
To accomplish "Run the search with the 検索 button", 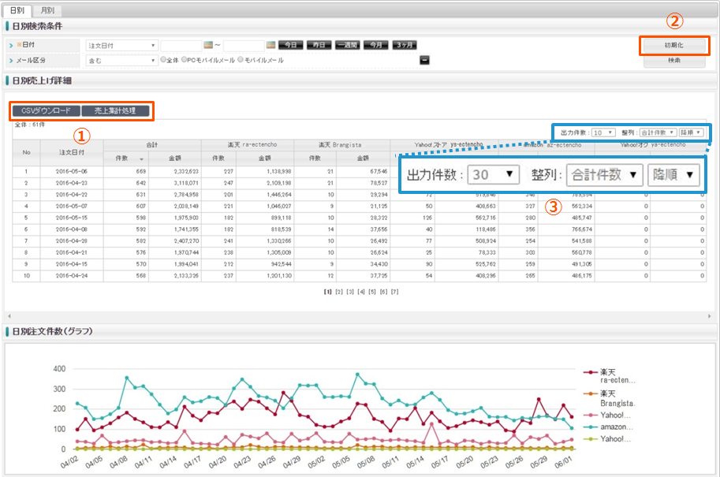I will click(x=674, y=61).
